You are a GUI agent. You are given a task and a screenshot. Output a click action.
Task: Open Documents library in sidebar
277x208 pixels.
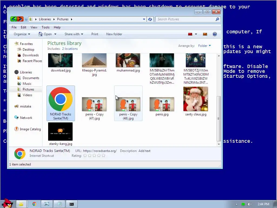coord(31,78)
